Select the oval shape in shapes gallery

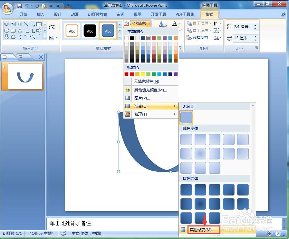pyautogui.click(x=7, y=31)
